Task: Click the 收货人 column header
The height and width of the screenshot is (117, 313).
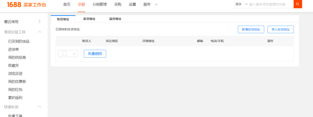Action: 87,41
